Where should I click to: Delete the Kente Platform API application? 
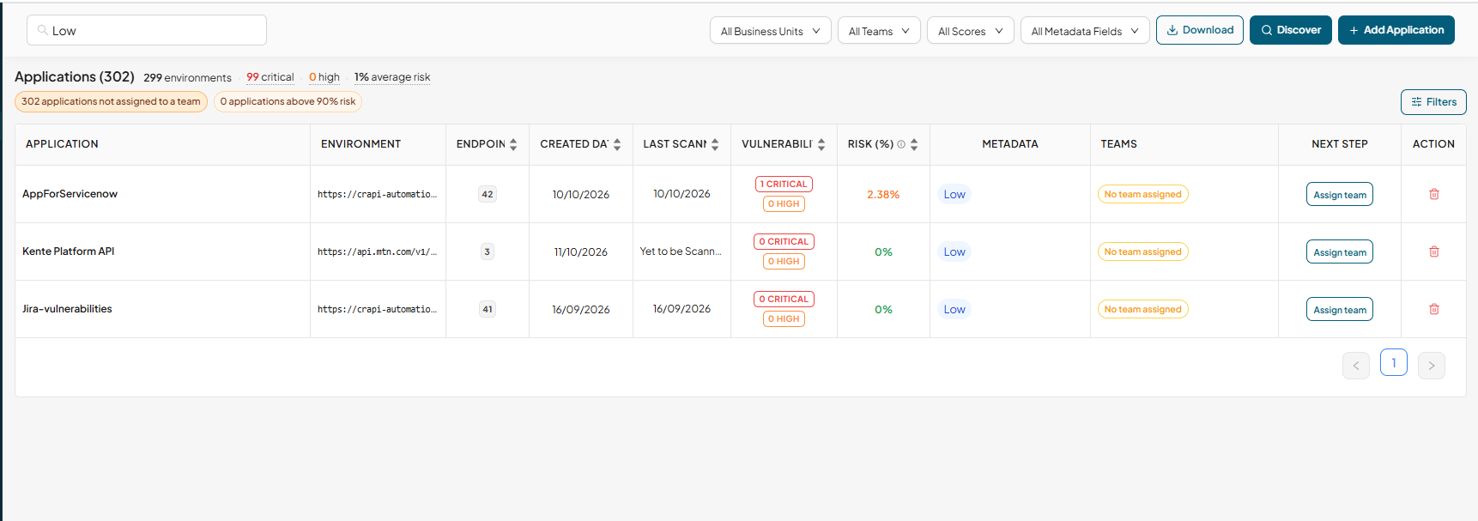coord(1434,251)
